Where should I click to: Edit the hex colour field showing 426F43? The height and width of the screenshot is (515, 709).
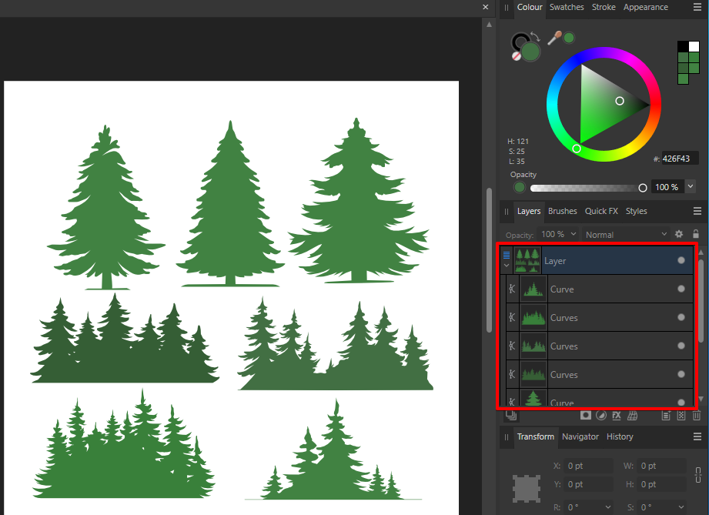coord(677,158)
